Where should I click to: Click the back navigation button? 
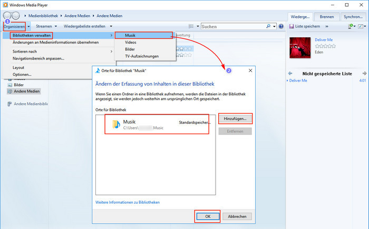7,16
